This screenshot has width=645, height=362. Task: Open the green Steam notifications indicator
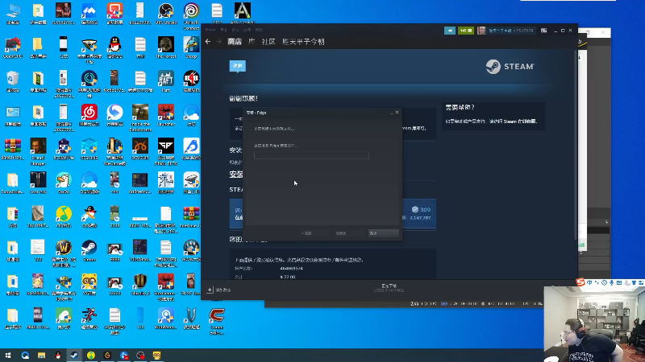466,31
